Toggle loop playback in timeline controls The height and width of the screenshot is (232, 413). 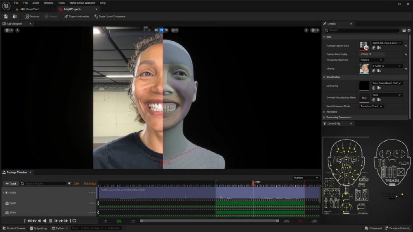[74, 221]
